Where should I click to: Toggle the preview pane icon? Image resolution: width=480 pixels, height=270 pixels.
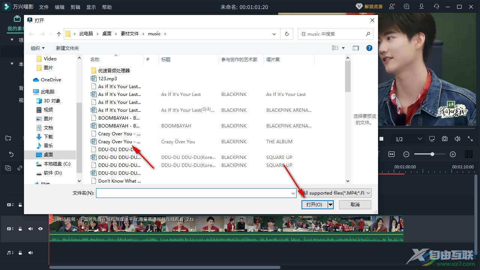click(356, 48)
